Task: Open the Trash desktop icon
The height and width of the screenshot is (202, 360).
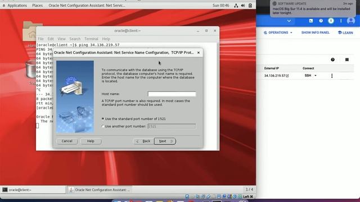Action: 31,70
